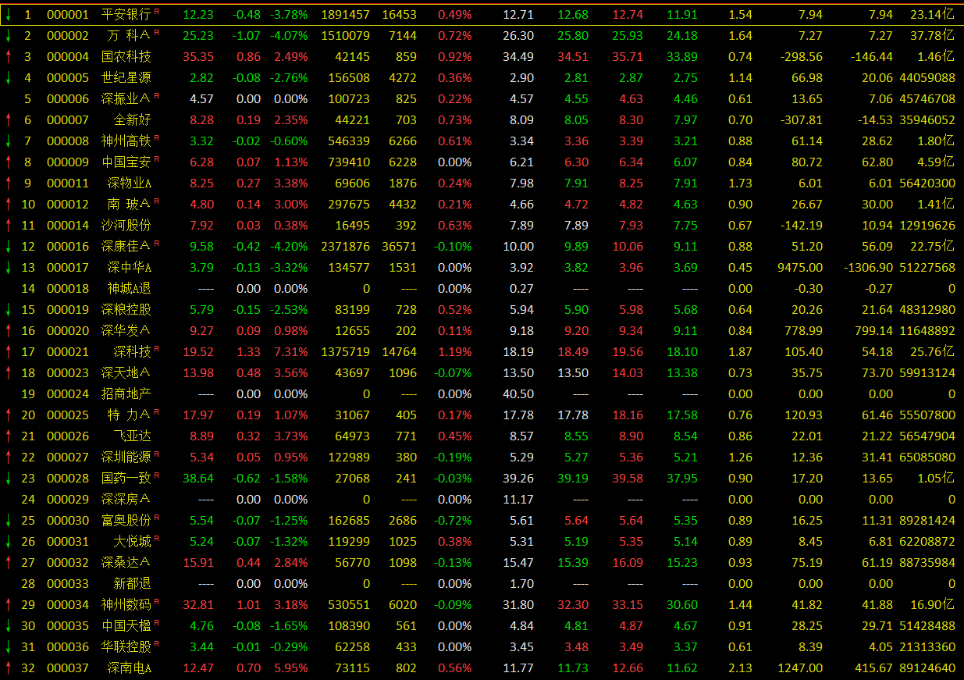
Task: Click the 深华发A stock name
Action: (x=126, y=330)
